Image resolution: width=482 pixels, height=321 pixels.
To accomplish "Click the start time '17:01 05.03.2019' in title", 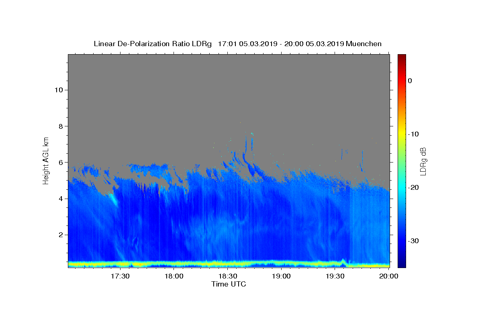I will coord(247,44).
